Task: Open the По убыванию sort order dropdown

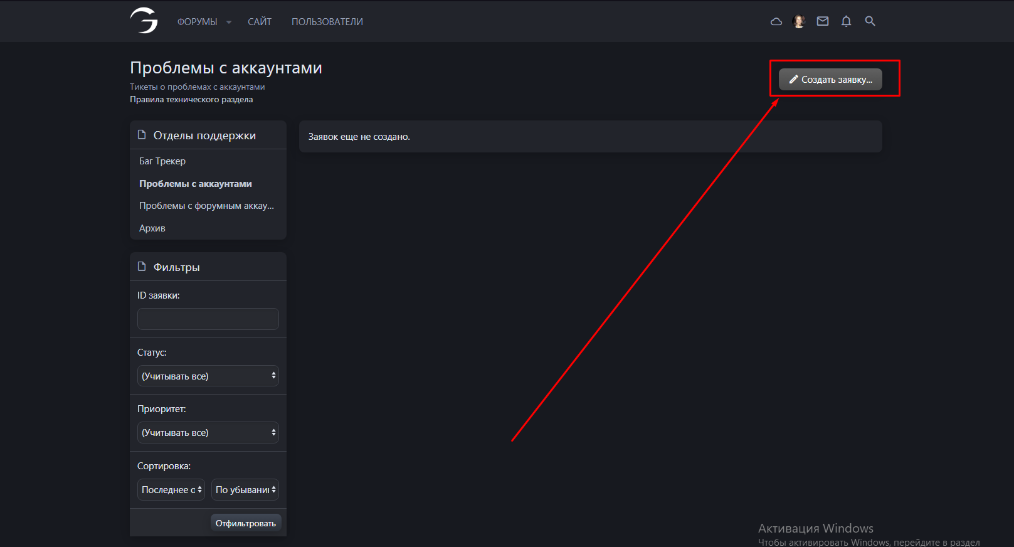Action: (245, 489)
